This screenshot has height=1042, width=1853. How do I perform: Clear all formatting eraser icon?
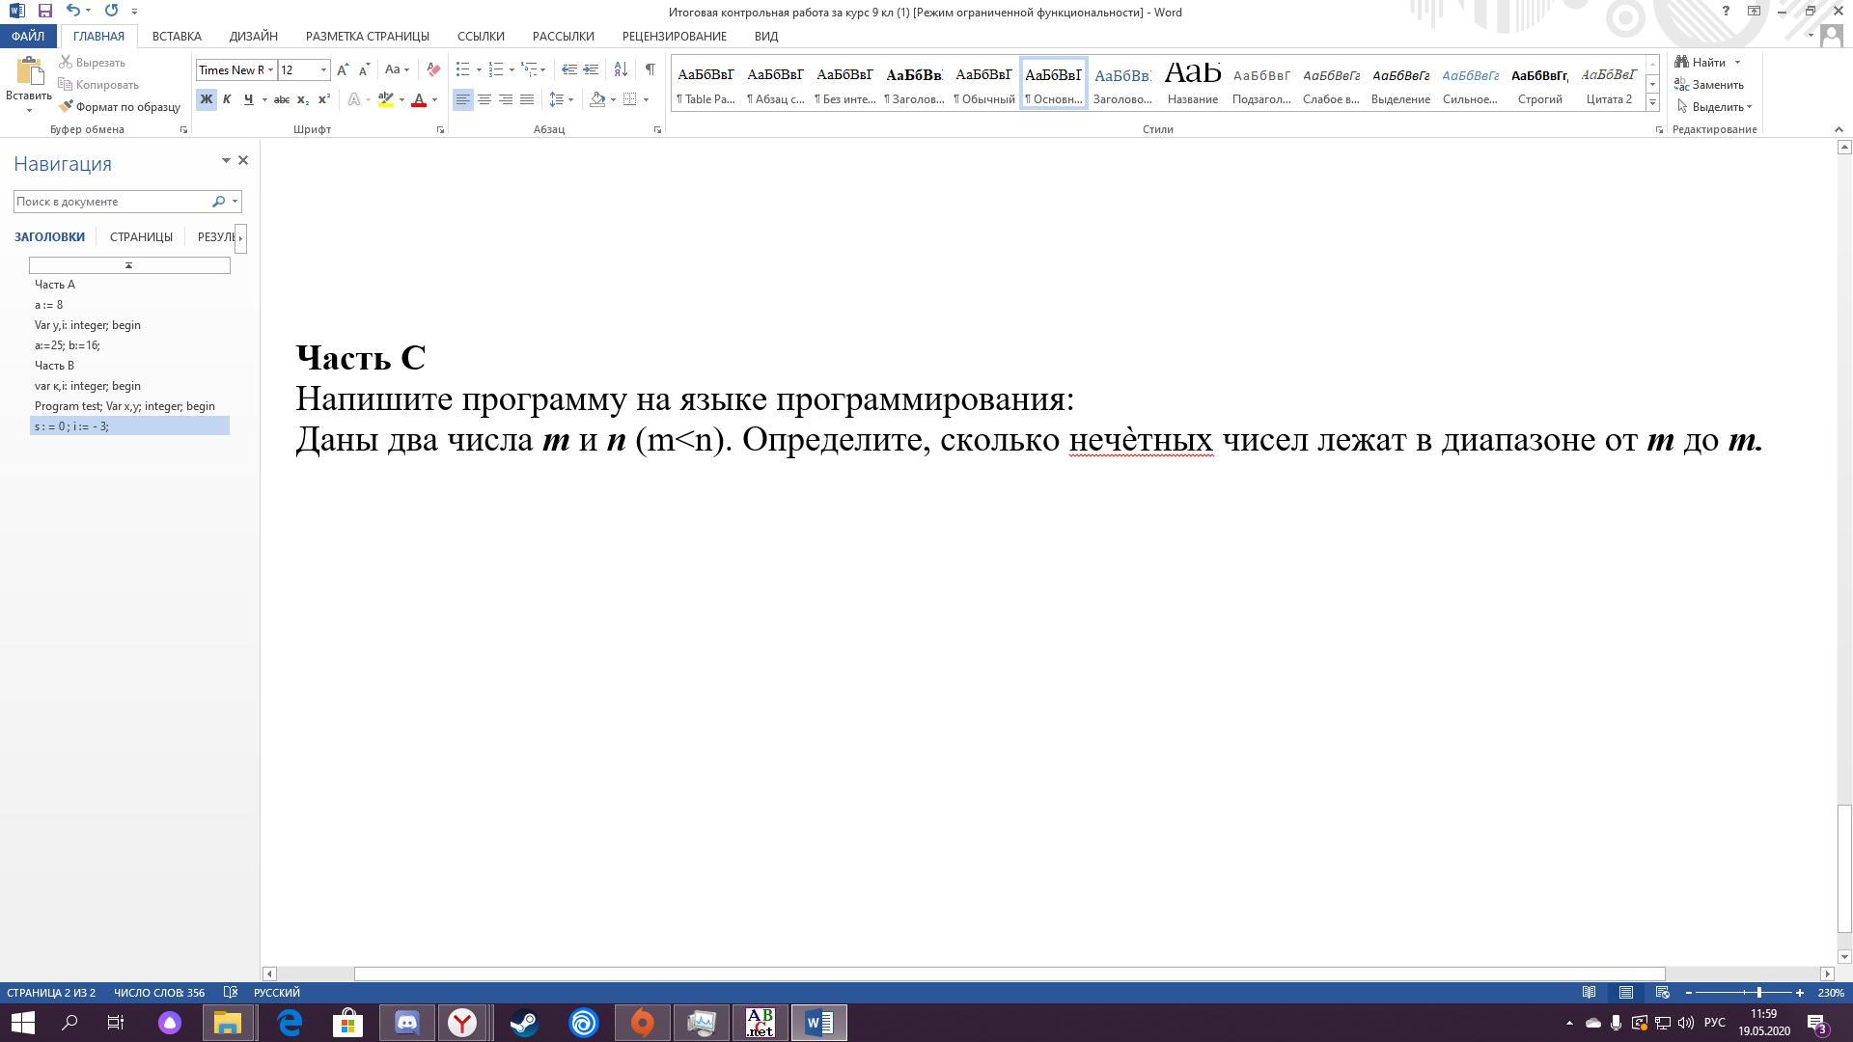(x=433, y=69)
